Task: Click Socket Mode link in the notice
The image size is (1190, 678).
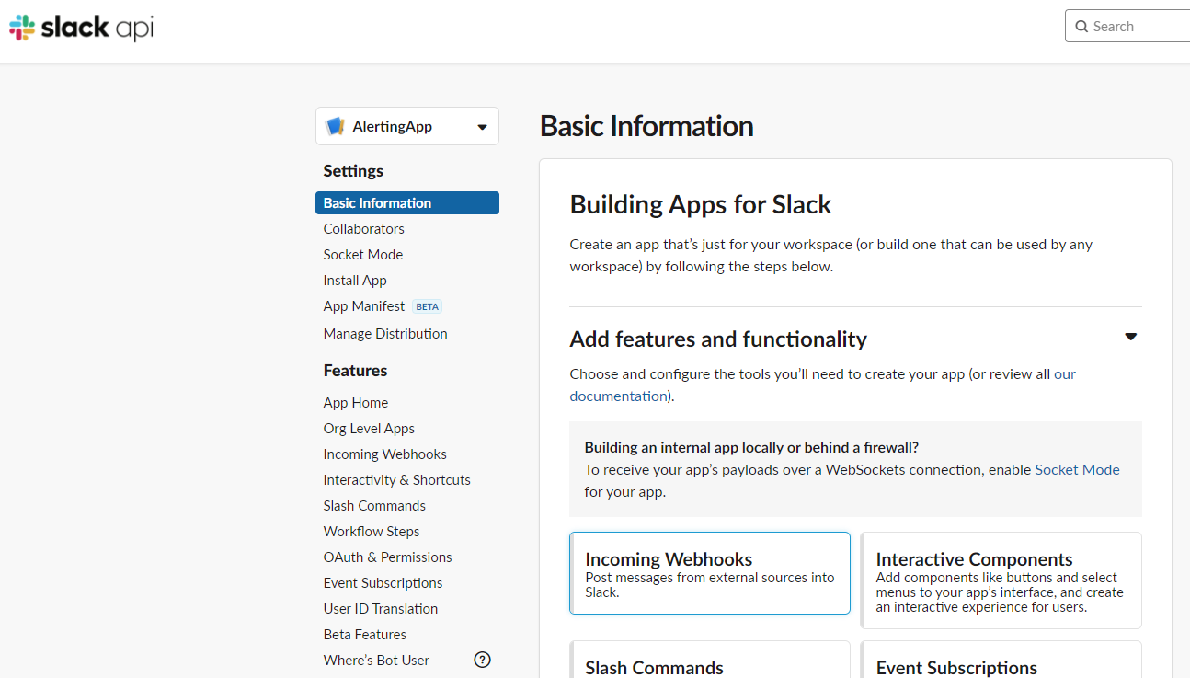Action: tap(1077, 469)
